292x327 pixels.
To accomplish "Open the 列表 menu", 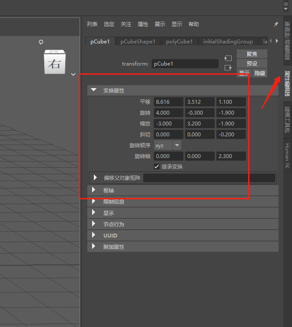I will pyautogui.click(x=92, y=24).
